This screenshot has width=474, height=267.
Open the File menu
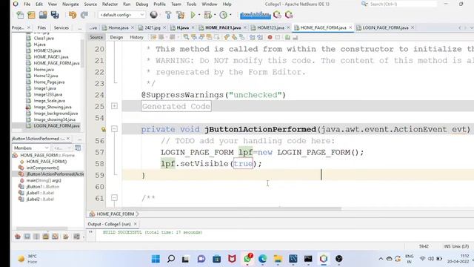(27, 4)
